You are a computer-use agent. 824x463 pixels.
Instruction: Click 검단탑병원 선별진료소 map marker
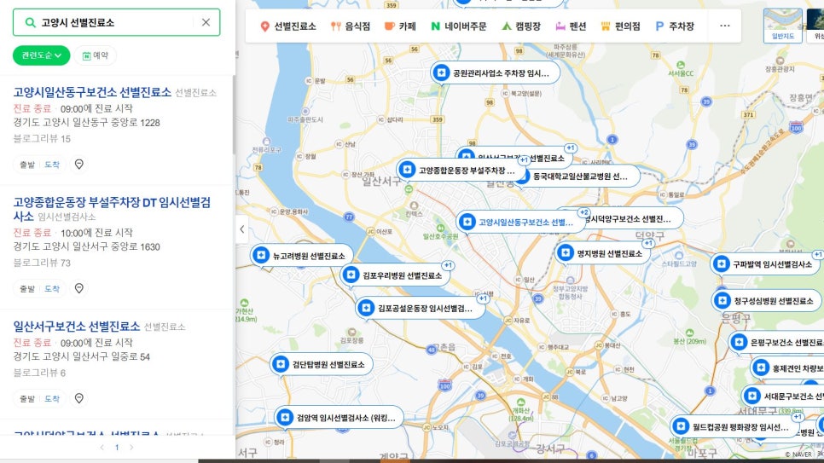pos(321,364)
